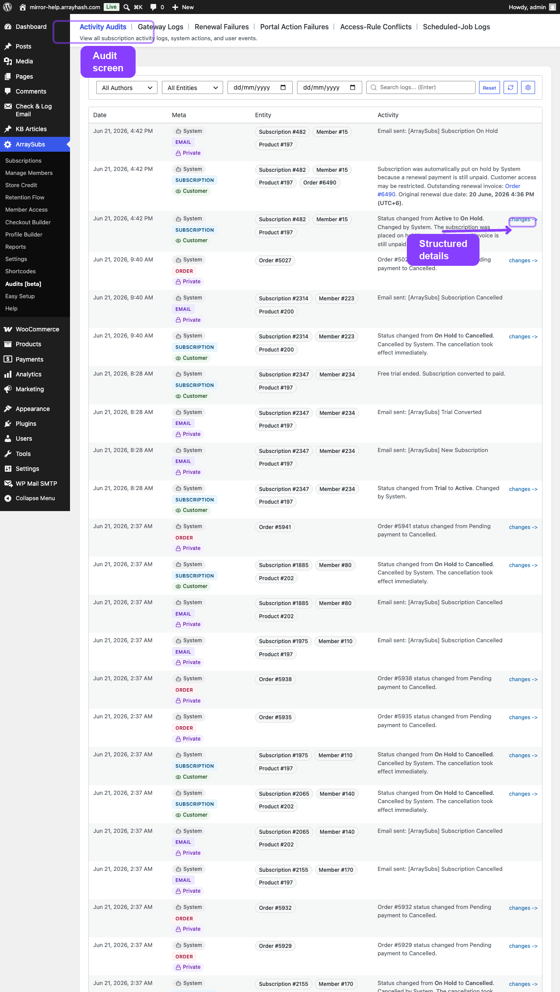The height and width of the screenshot is (992, 560).
Task: Click the Subscription #2314 entity chip in Email row
Action: pyautogui.click(x=283, y=299)
